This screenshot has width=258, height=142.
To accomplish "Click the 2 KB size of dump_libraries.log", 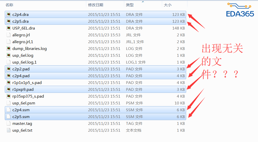I will (x=181, y=49).
